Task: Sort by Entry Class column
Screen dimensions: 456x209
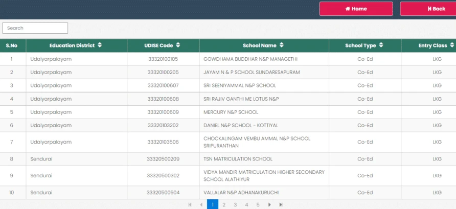Action: [451, 45]
